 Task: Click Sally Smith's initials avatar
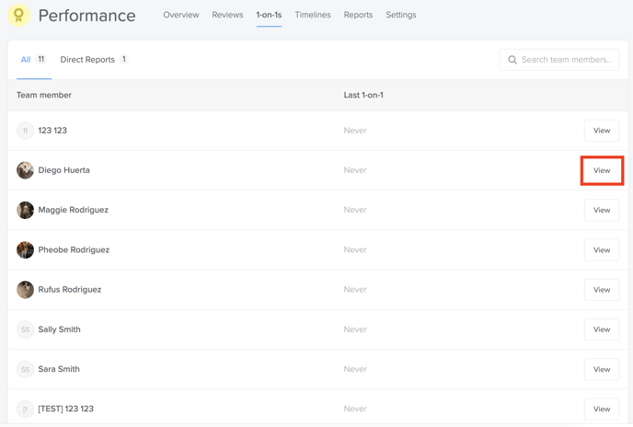(25, 329)
